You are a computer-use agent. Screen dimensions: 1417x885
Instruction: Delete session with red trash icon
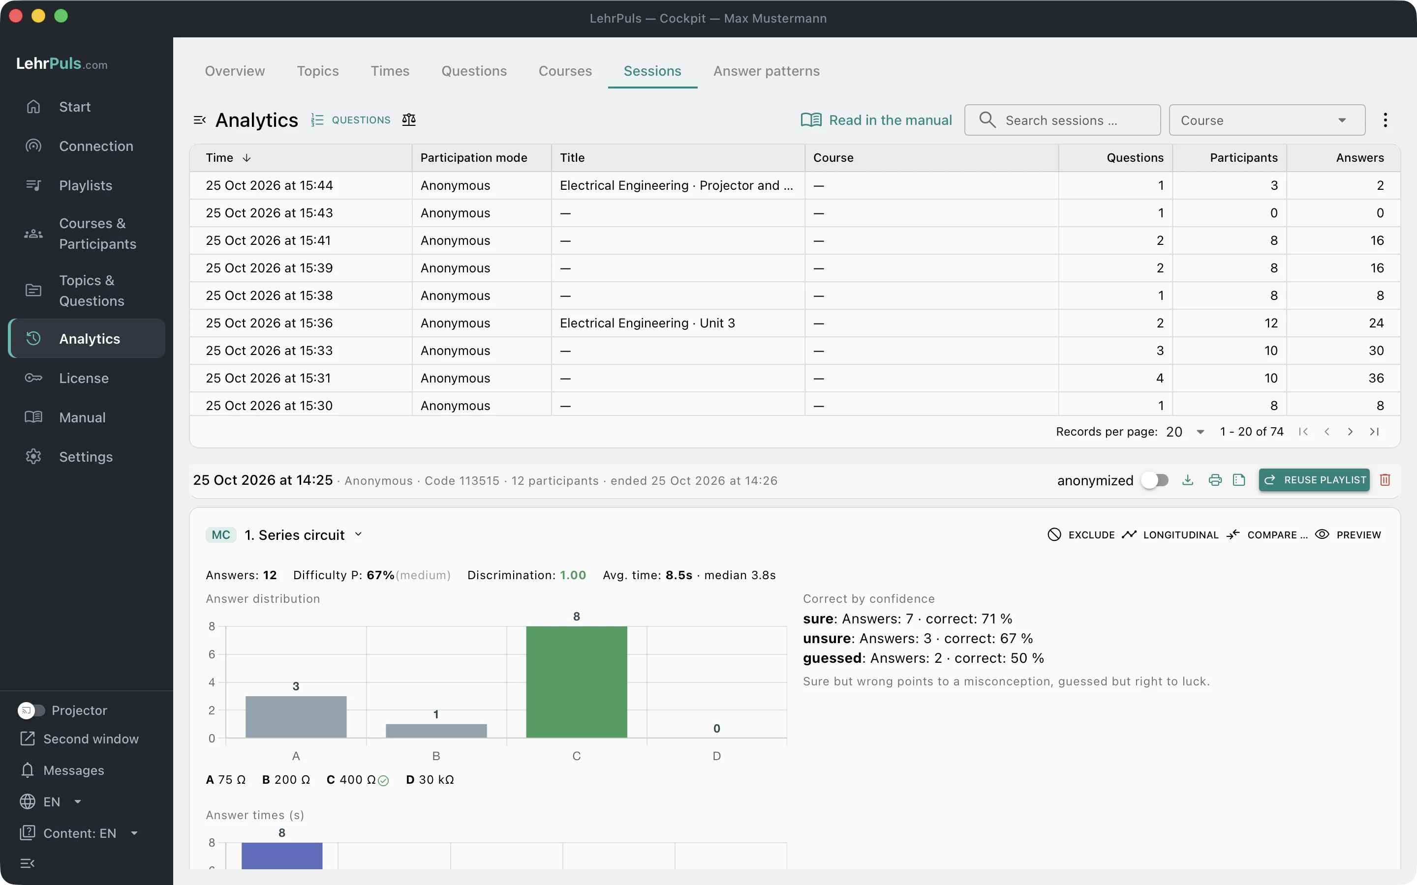1385,480
